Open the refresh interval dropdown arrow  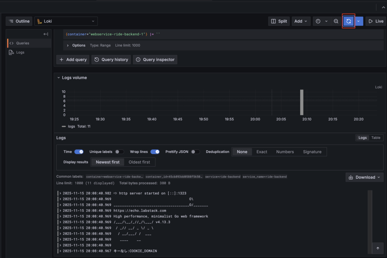coord(359,21)
